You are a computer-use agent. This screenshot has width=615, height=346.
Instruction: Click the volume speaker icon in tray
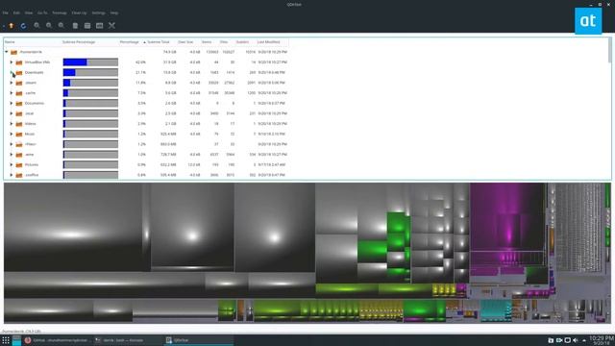(576, 340)
